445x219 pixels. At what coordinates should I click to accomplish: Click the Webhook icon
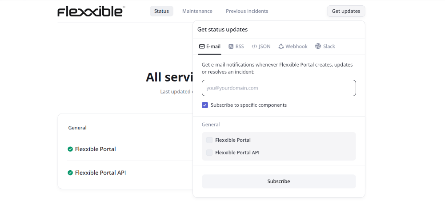point(281,47)
